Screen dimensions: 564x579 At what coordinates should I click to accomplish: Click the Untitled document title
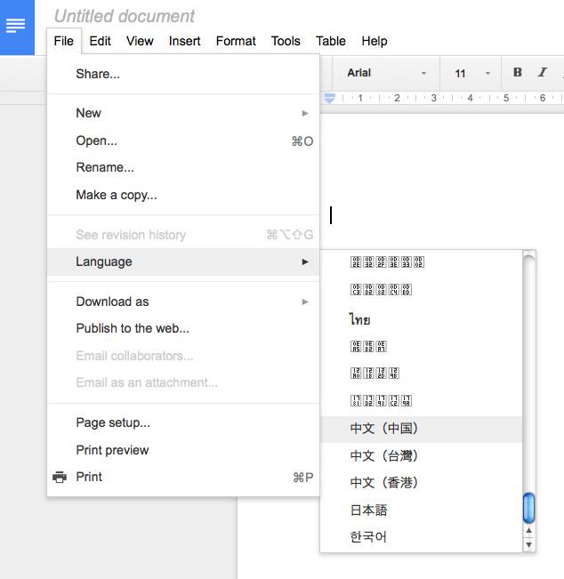[125, 16]
